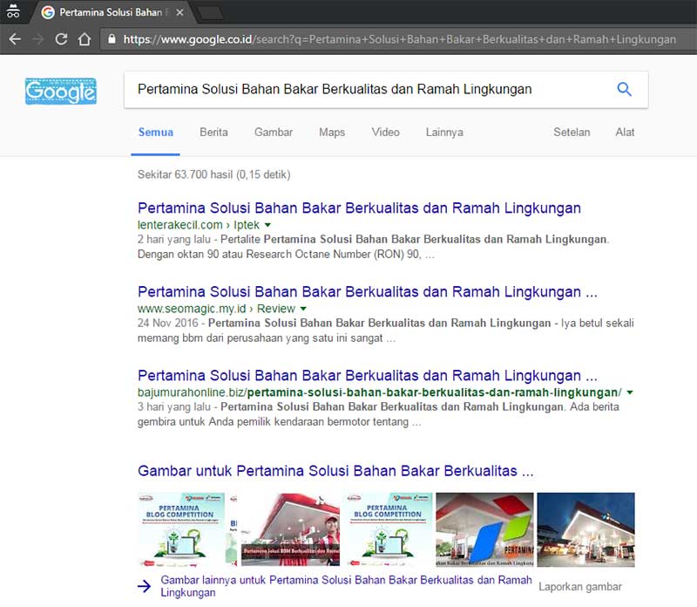This screenshot has width=697, height=607.
Task: Open second Pertamina Blog Competition thumbnail
Action: coord(388,529)
